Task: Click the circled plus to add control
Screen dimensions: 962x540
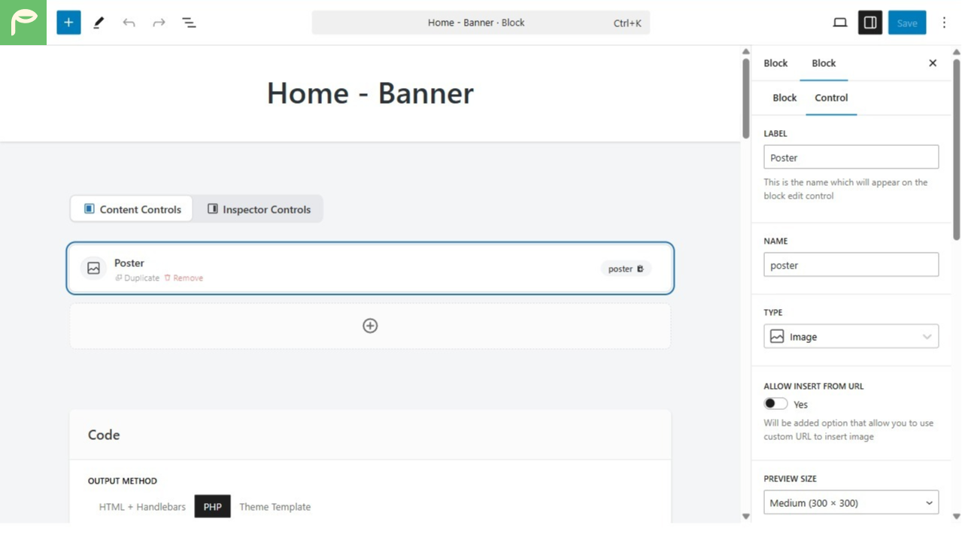Action: pyautogui.click(x=370, y=326)
